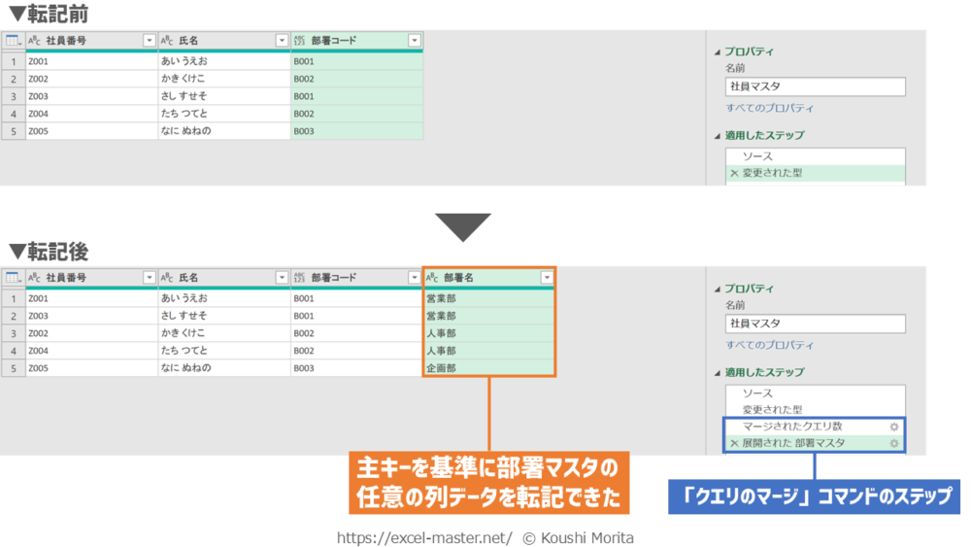This screenshot has width=971, height=547.
Task: Select the ソース step in the 転記後 panel
Action: click(757, 393)
